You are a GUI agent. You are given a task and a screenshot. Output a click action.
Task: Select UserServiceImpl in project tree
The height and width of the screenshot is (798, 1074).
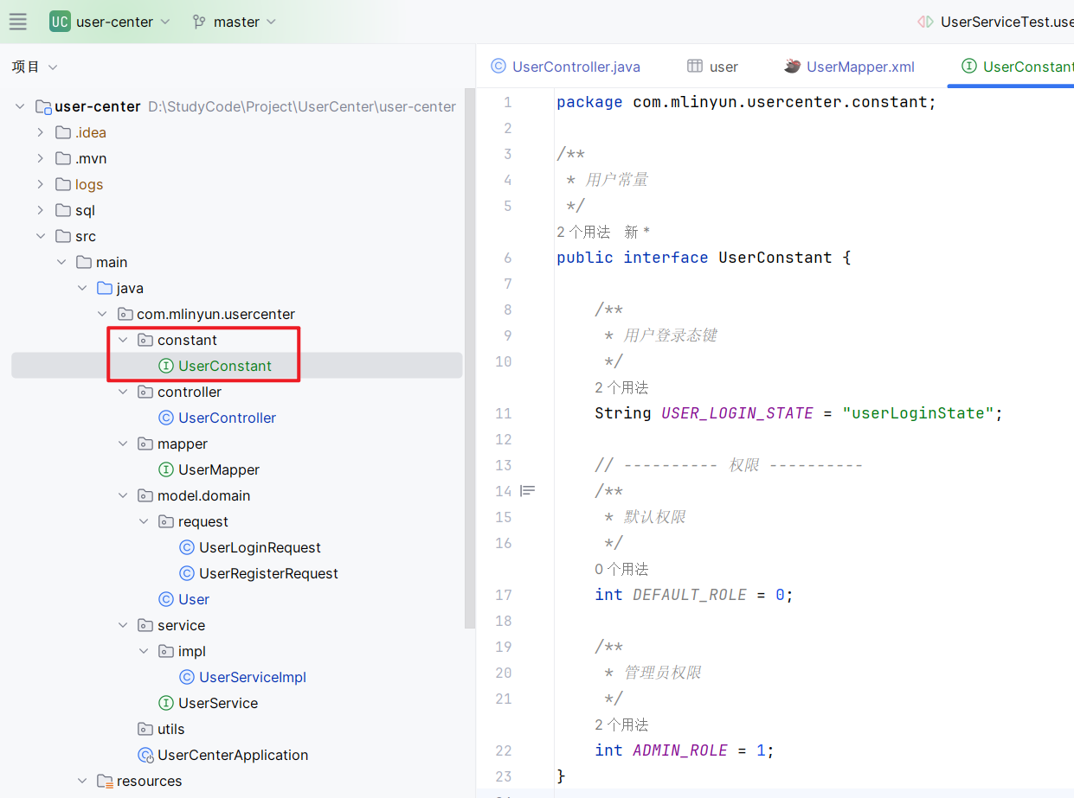252,677
